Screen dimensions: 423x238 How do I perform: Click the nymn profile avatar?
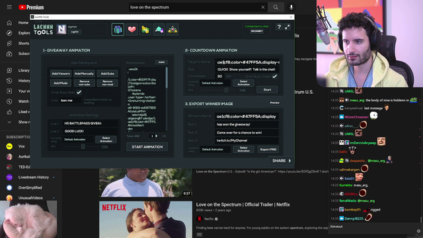61,29
